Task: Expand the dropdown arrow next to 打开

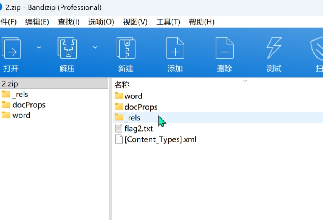Action: (39, 47)
